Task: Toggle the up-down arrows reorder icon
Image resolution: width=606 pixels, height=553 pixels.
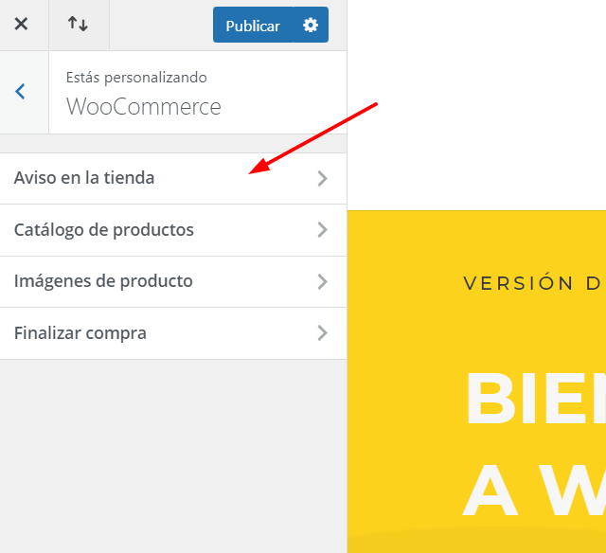Action: coord(78,24)
